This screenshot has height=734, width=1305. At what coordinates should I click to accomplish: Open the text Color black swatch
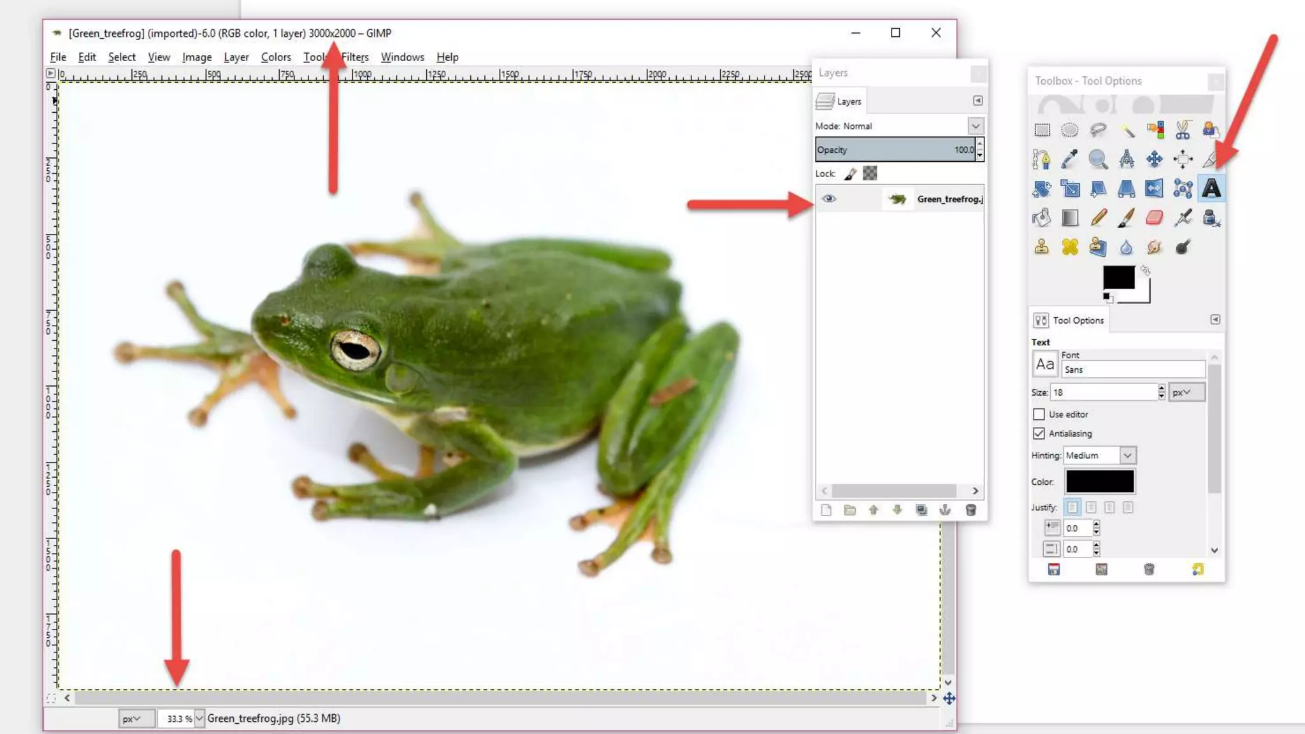[x=1100, y=482]
